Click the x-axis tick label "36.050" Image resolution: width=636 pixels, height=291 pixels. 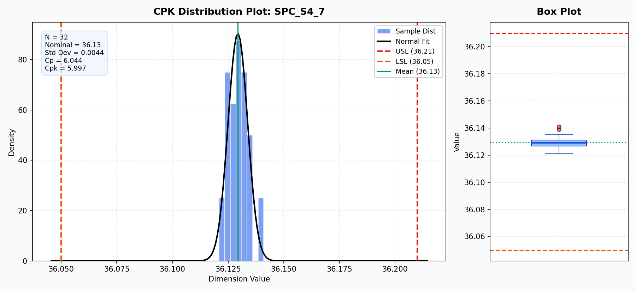61,269
